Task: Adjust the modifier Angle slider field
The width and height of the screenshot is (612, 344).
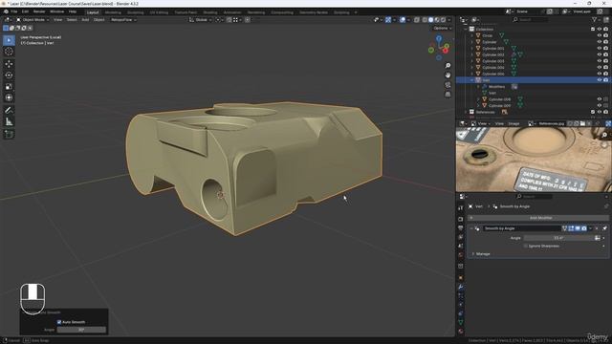Action: tap(558, 238)
